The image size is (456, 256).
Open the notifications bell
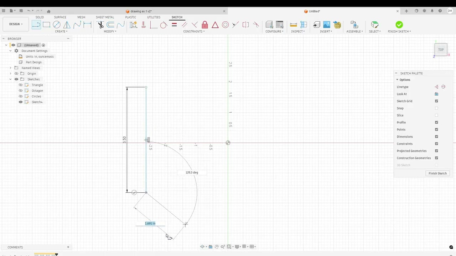pyautogui.click(x=432, y=11)
